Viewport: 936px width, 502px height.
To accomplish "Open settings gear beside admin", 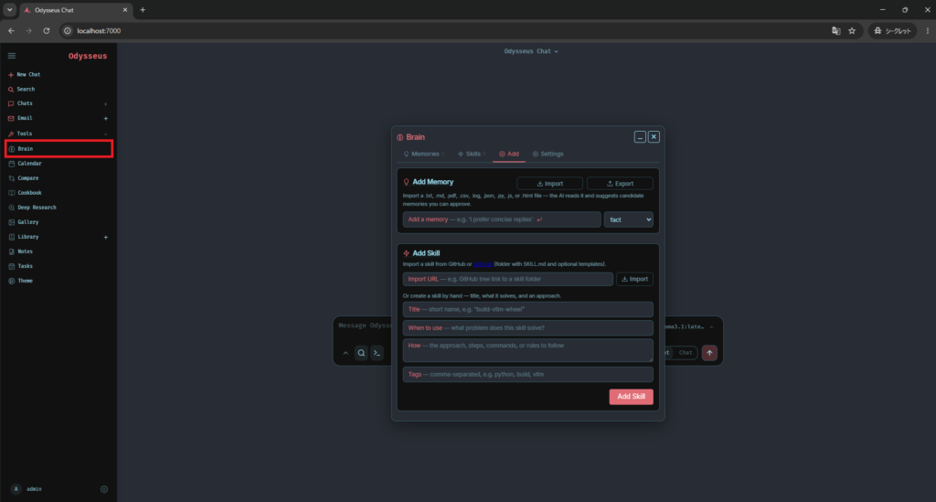I will (104, 489).
